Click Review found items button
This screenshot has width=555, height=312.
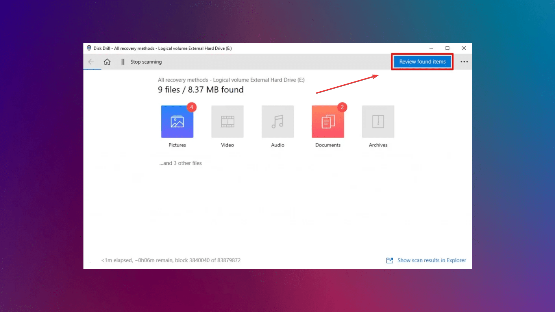pos(422,62)
